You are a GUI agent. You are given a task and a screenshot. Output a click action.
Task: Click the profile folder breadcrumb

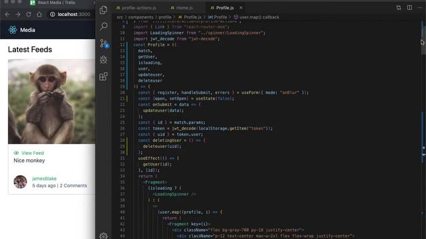[x=165, y=17]
